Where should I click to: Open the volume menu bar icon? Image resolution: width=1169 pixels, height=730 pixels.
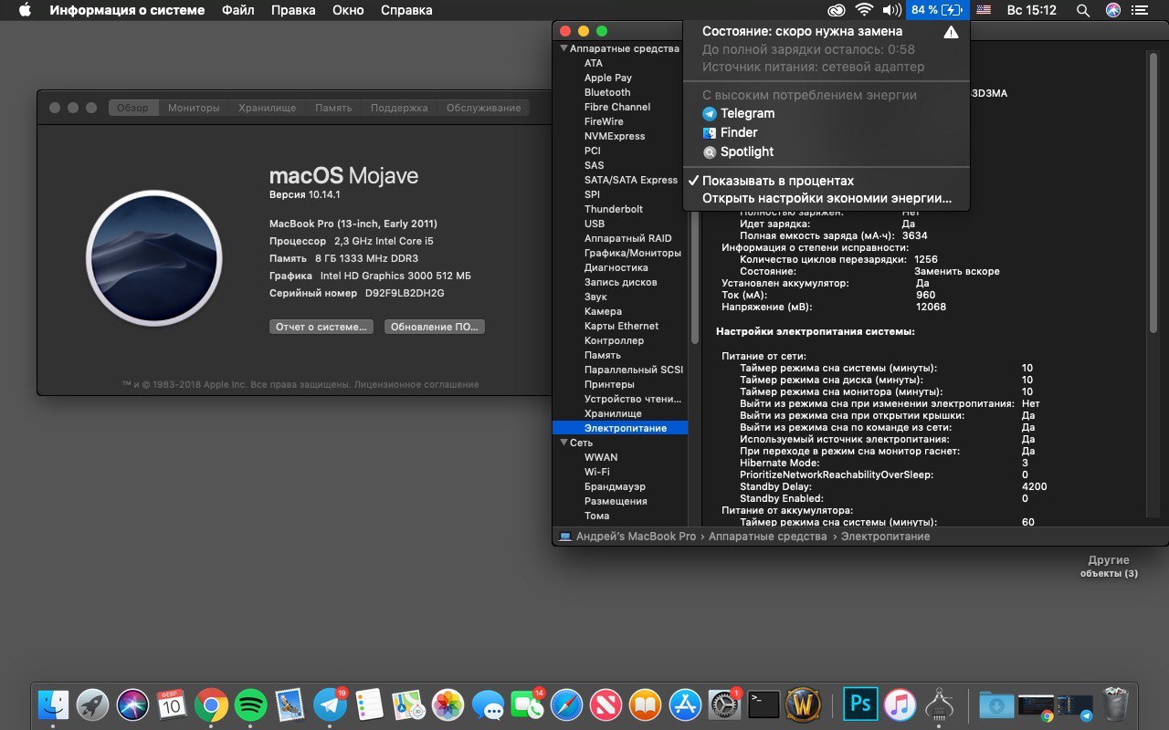(x=891, y=10)
